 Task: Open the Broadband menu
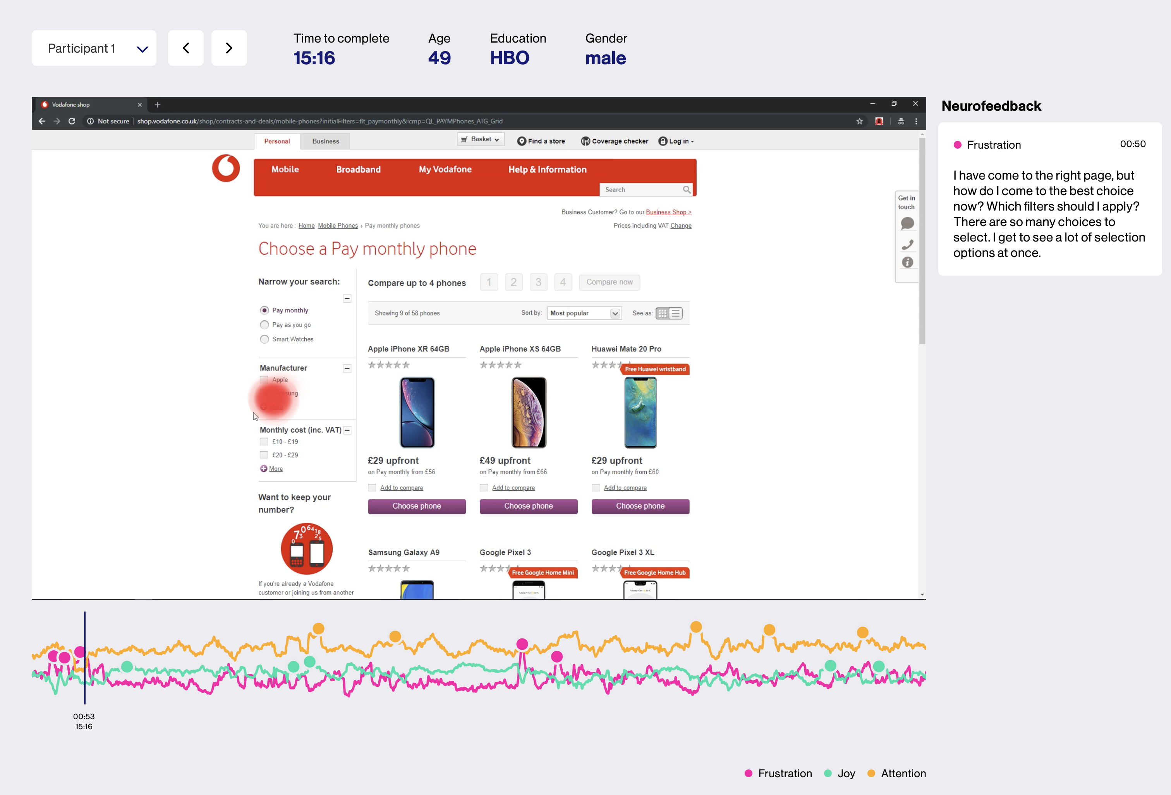tap(358, 170)
